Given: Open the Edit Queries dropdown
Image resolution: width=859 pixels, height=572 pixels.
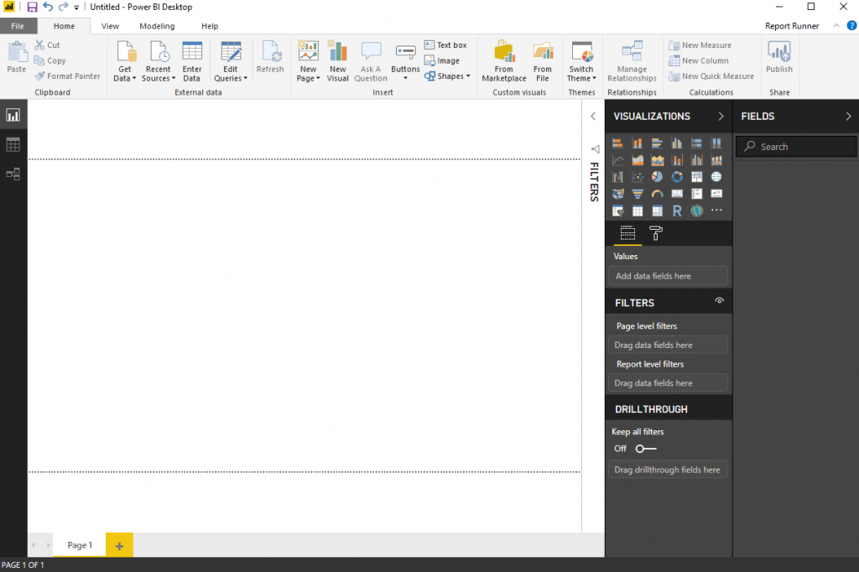Looking at the screenshot, I should [x=231, y=62].
